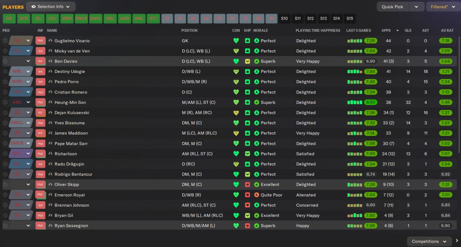The height and width of the screenshot is (247, 461).
Task: Click the Int badge on Ben Davies row
Action: click(x=40, y=61)
